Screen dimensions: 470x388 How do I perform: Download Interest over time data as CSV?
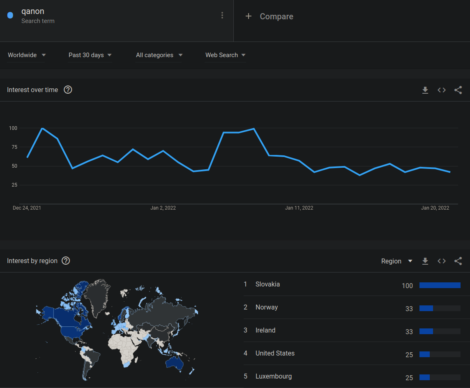(425, 90)
